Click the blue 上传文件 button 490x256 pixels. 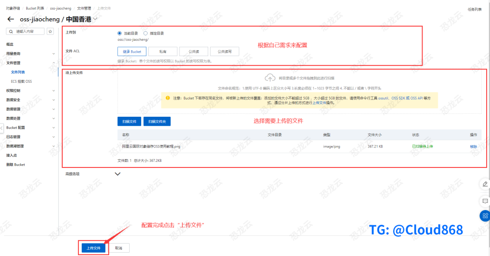[93, 248]
